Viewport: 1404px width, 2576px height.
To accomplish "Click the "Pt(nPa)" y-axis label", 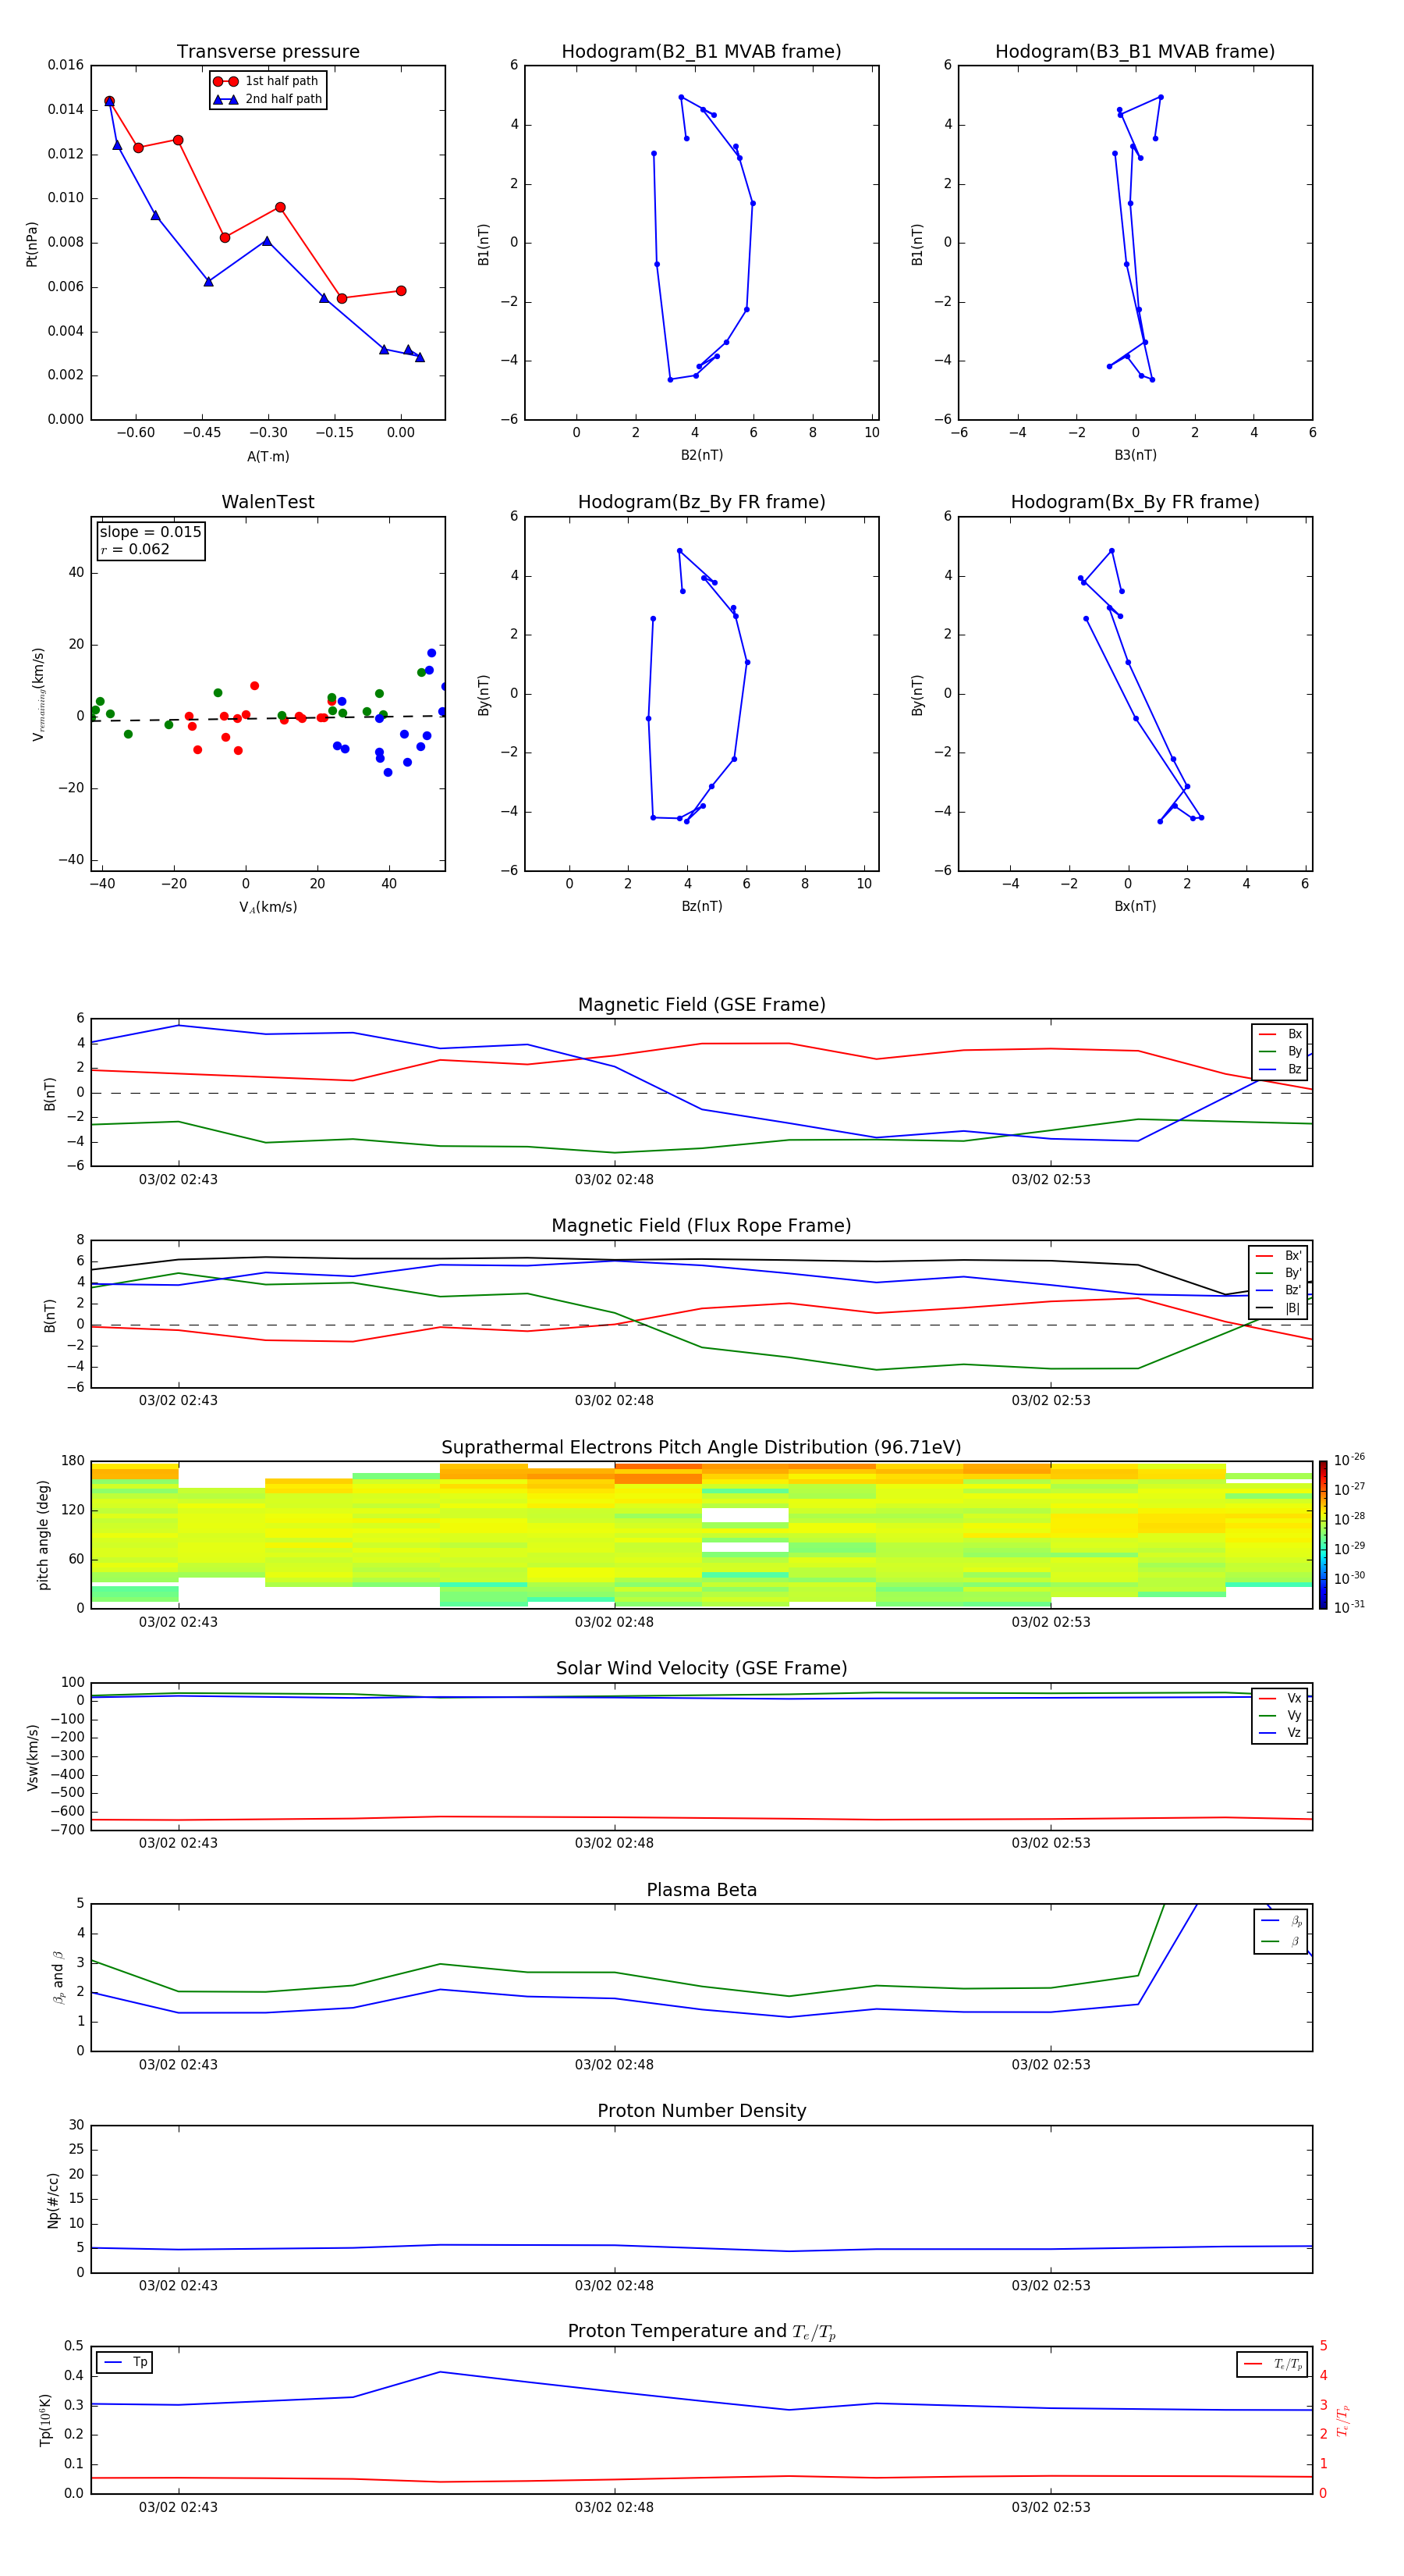I will point(32,243).
